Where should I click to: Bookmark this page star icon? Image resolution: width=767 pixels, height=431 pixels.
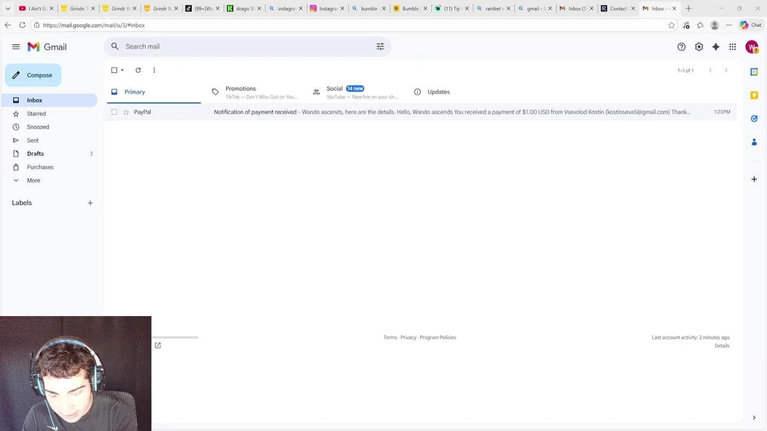coord(671,25)
